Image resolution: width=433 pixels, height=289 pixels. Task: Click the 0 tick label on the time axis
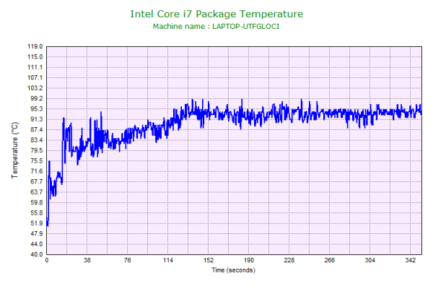tap(47, 260)
